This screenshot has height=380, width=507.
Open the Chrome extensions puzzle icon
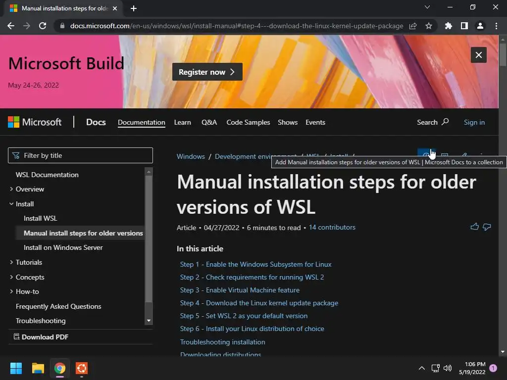tap(448, 26)
